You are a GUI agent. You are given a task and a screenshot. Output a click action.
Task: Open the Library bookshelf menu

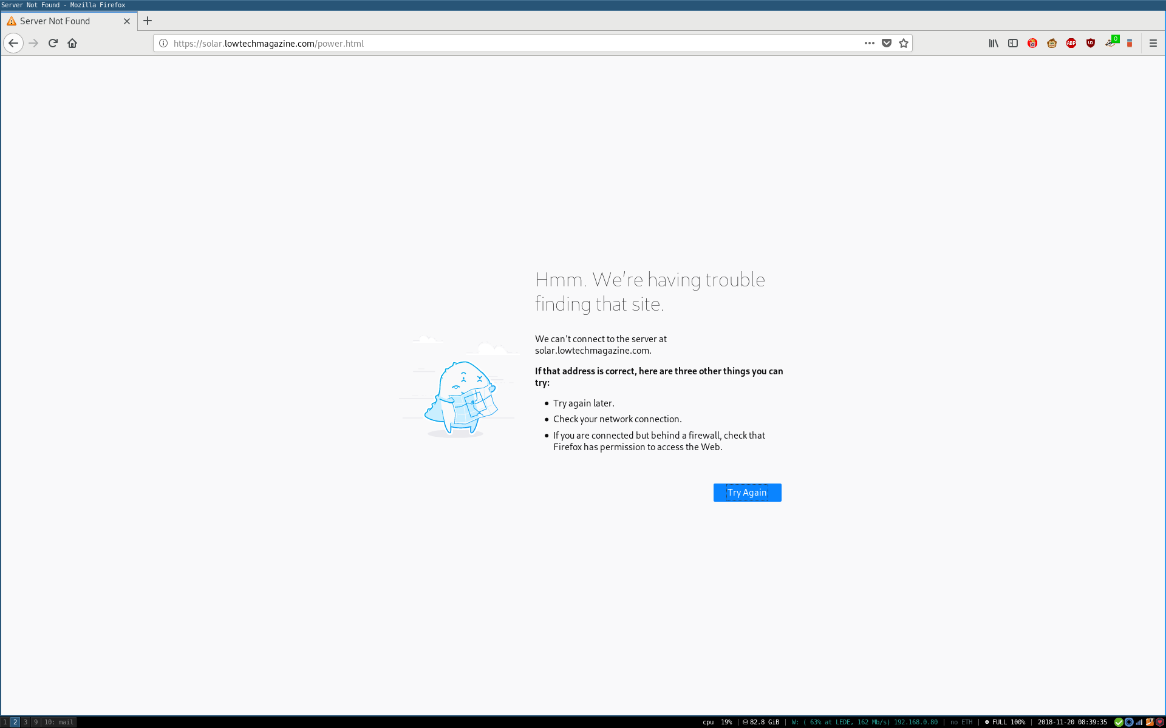[994, 43]
